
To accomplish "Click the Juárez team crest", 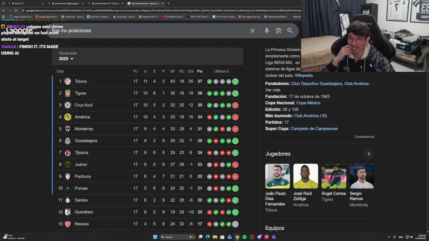I will coord(68,165).
